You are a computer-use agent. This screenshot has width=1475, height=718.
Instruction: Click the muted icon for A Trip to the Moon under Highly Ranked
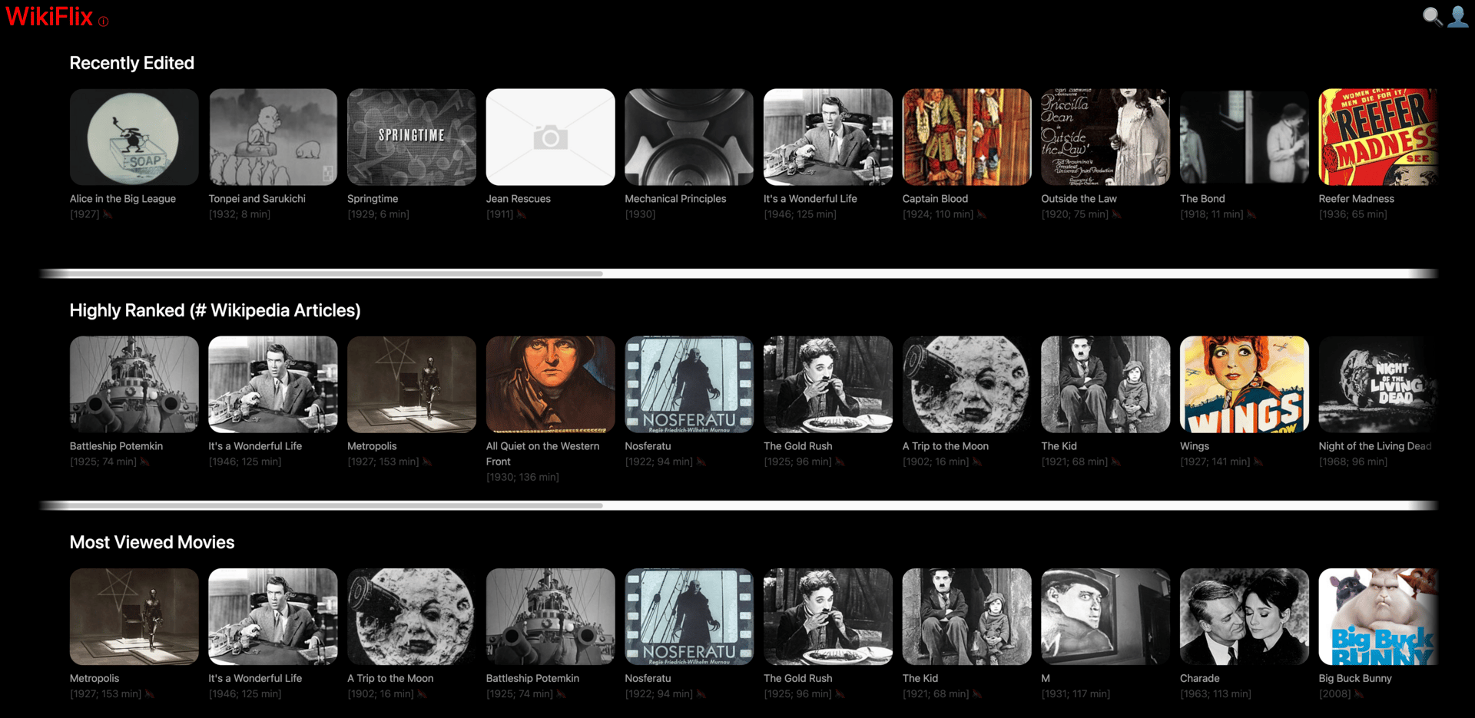click(977, 462)
